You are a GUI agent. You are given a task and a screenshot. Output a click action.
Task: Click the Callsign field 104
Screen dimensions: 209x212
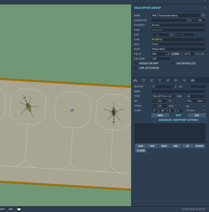[160, 59]
